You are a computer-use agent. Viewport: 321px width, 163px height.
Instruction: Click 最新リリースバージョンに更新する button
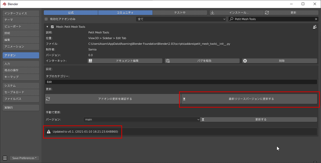[x=249, y=99]
